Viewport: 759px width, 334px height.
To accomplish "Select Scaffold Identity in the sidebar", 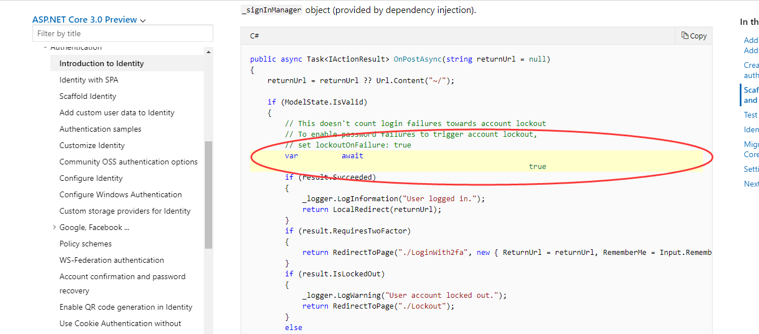I will click(x=88, y=96).
